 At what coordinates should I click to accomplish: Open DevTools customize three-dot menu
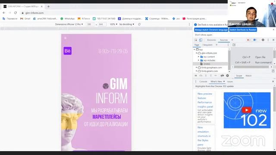[x=268, y=40]
